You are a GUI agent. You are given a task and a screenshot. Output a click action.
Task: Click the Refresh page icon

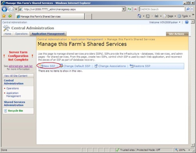click(129, 9)
